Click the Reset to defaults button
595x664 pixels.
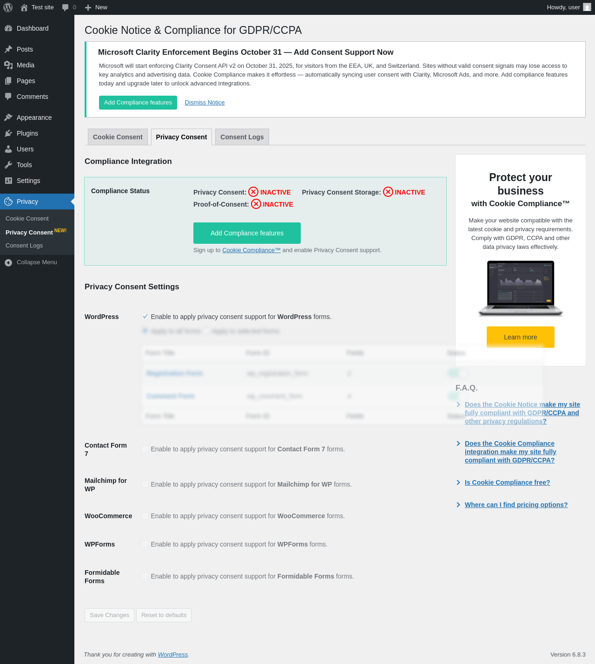tap(164, 615)
